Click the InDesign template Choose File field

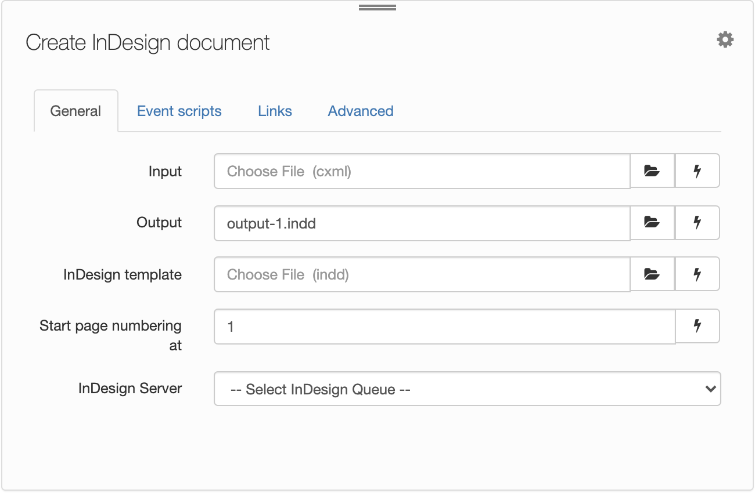pyautogui.click(x=422, y=274)
